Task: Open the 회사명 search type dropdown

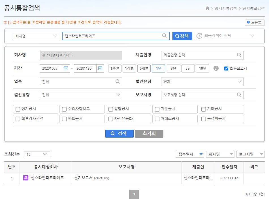Action: tap(36, 35)
